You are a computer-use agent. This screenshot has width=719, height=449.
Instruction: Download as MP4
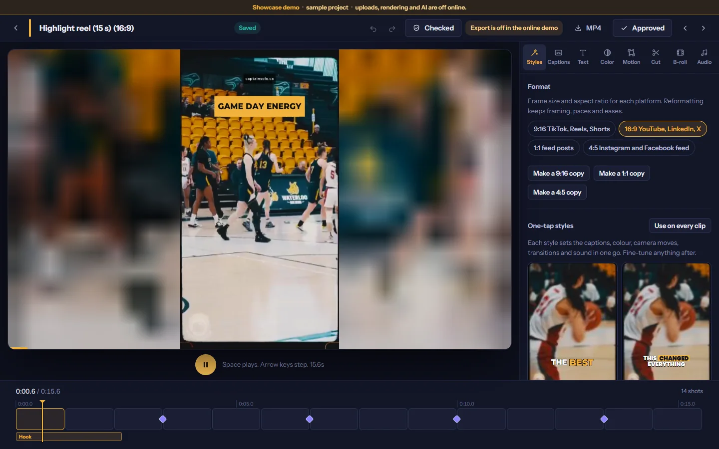coord(588,28)
